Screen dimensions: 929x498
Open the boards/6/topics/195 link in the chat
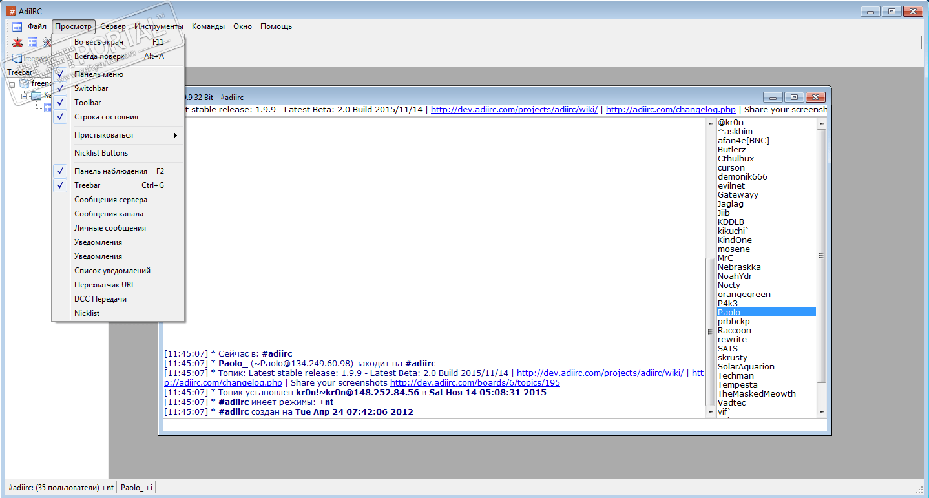coord(475,382)
